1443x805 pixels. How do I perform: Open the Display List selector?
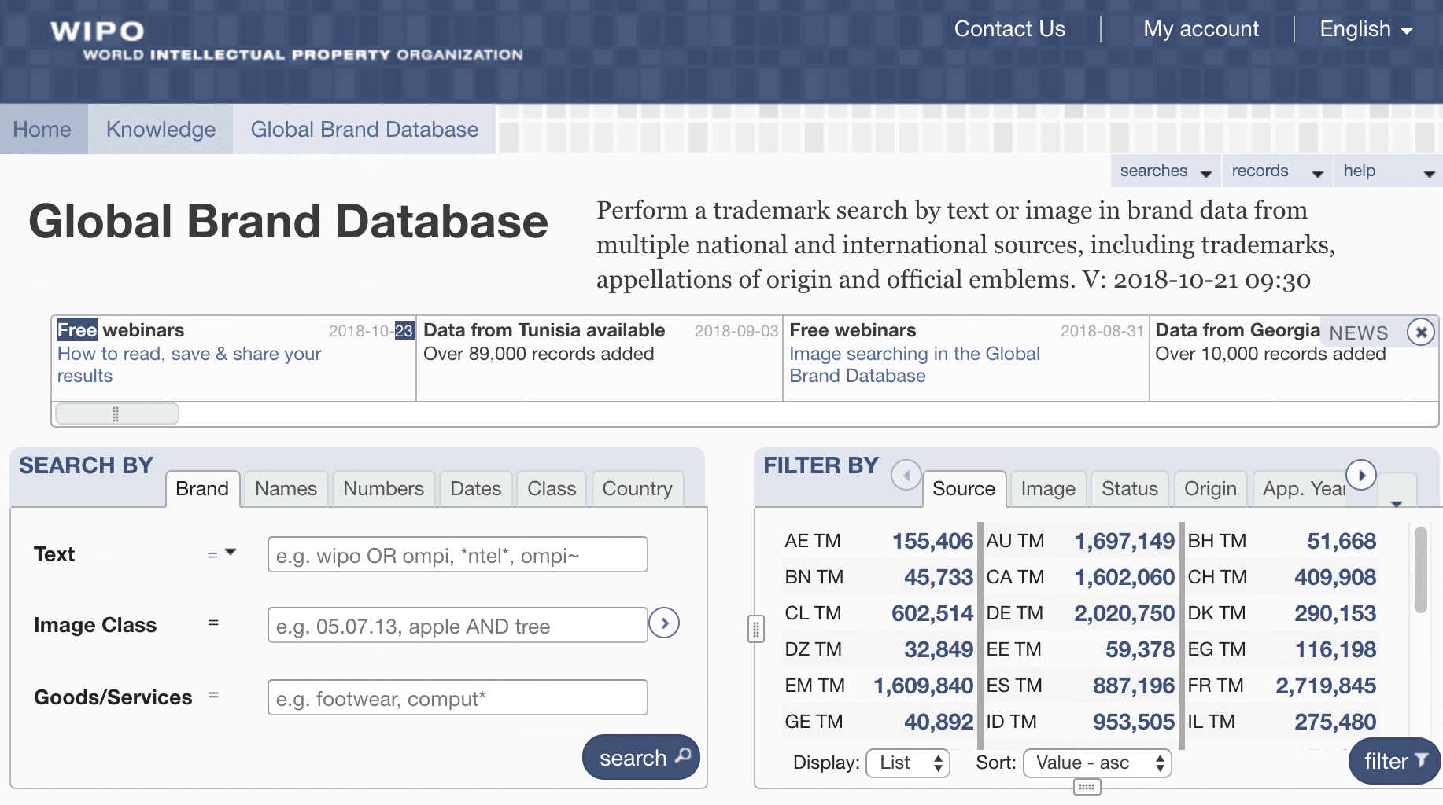click(x=908, y=763)
